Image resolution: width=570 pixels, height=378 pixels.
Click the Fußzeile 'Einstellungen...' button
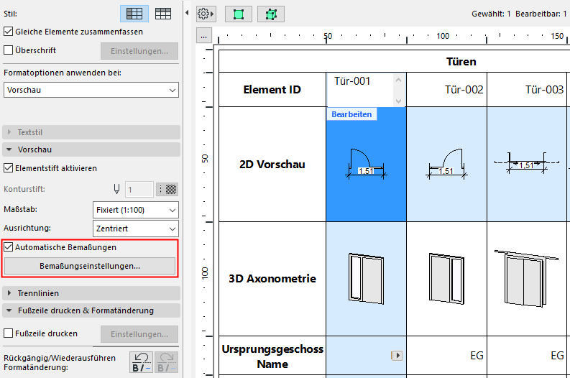pos(139,334)
